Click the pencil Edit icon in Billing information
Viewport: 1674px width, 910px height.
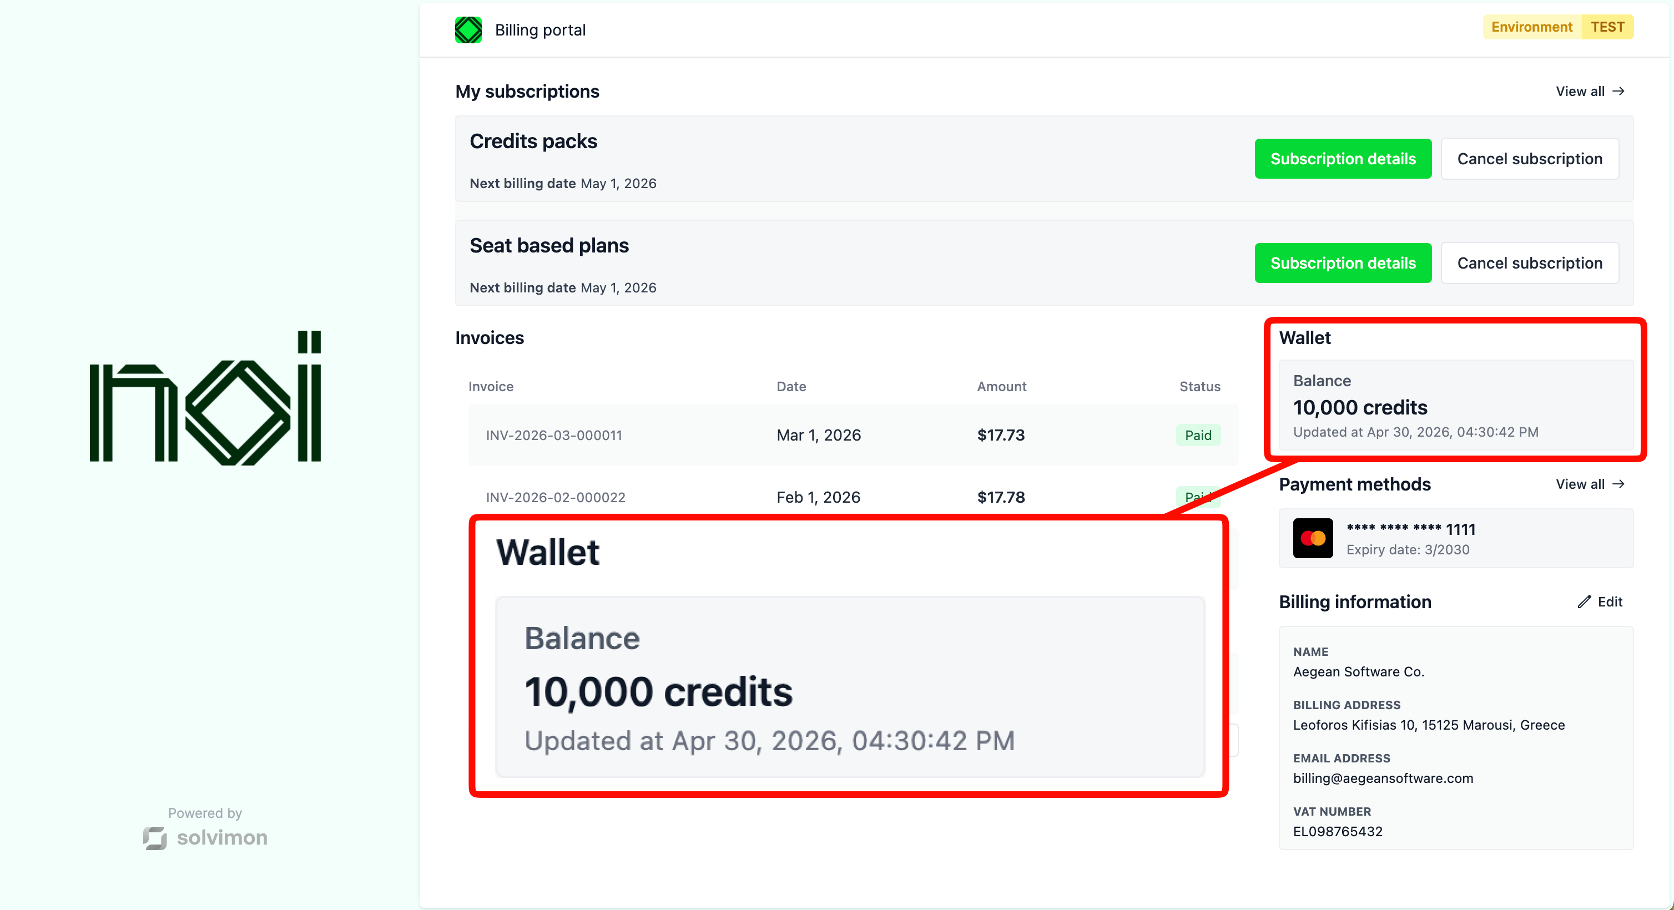1584,601
